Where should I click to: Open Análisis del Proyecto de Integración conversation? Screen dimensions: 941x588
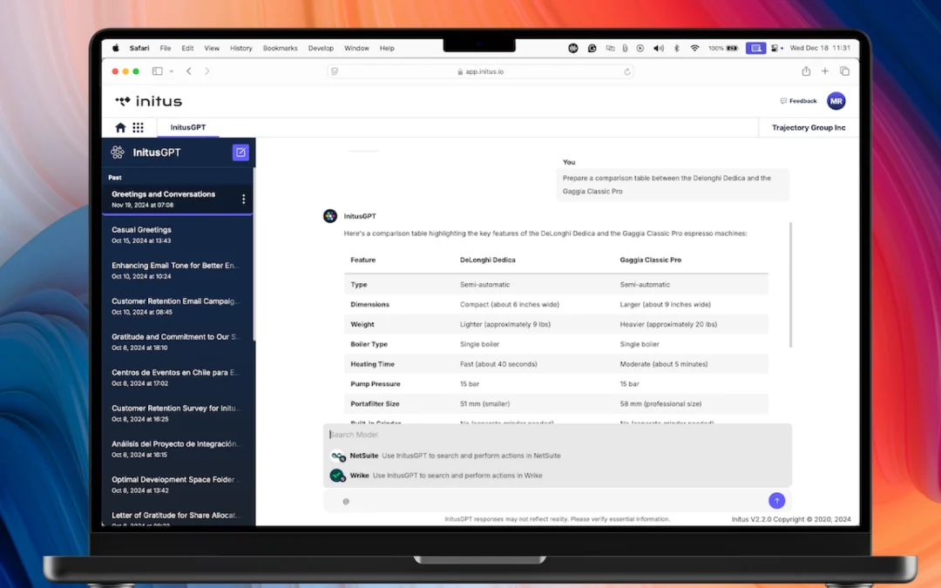178,449
